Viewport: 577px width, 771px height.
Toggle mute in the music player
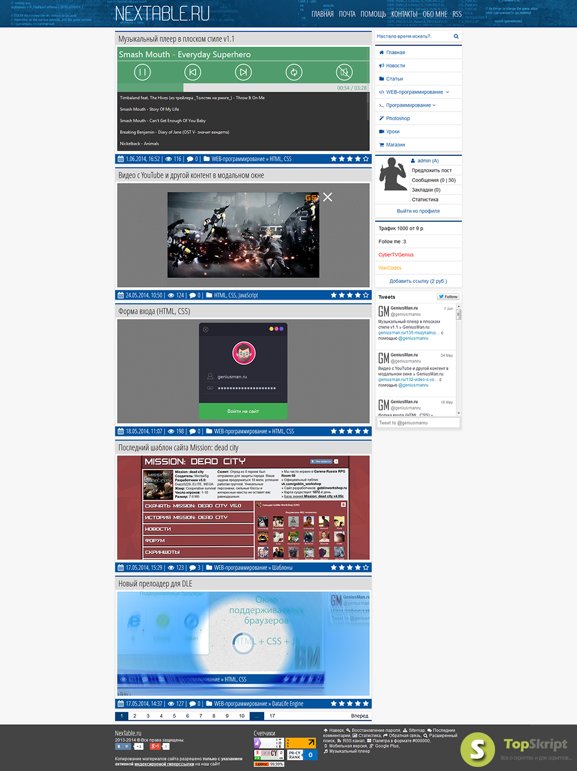(344, 72)
